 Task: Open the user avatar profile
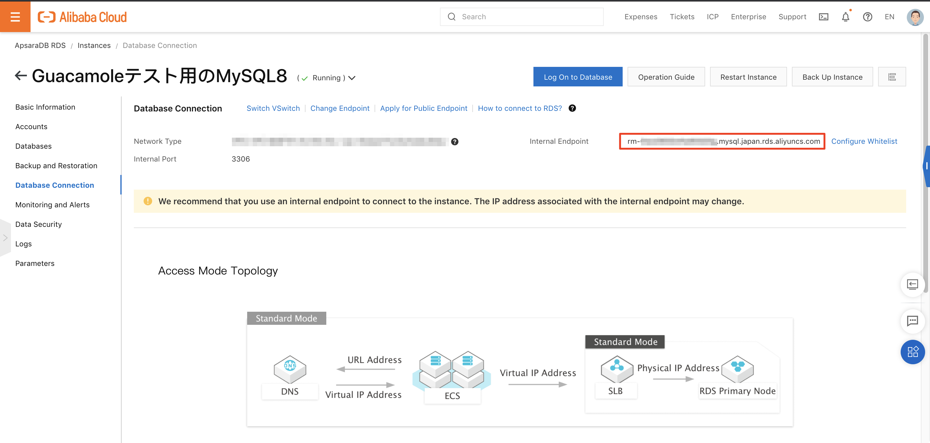[x=915, y=17]
